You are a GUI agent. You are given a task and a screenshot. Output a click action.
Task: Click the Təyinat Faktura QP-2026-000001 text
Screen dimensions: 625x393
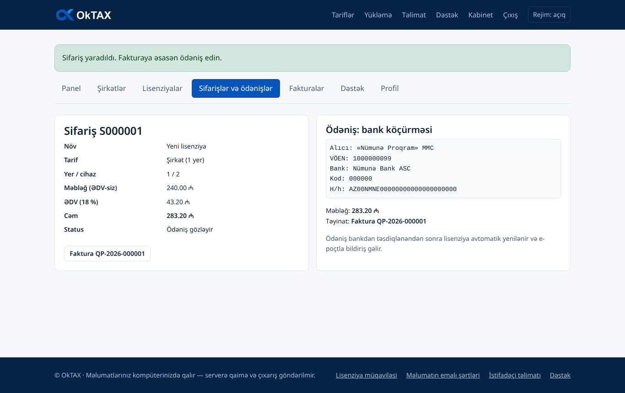pos(376,221)
